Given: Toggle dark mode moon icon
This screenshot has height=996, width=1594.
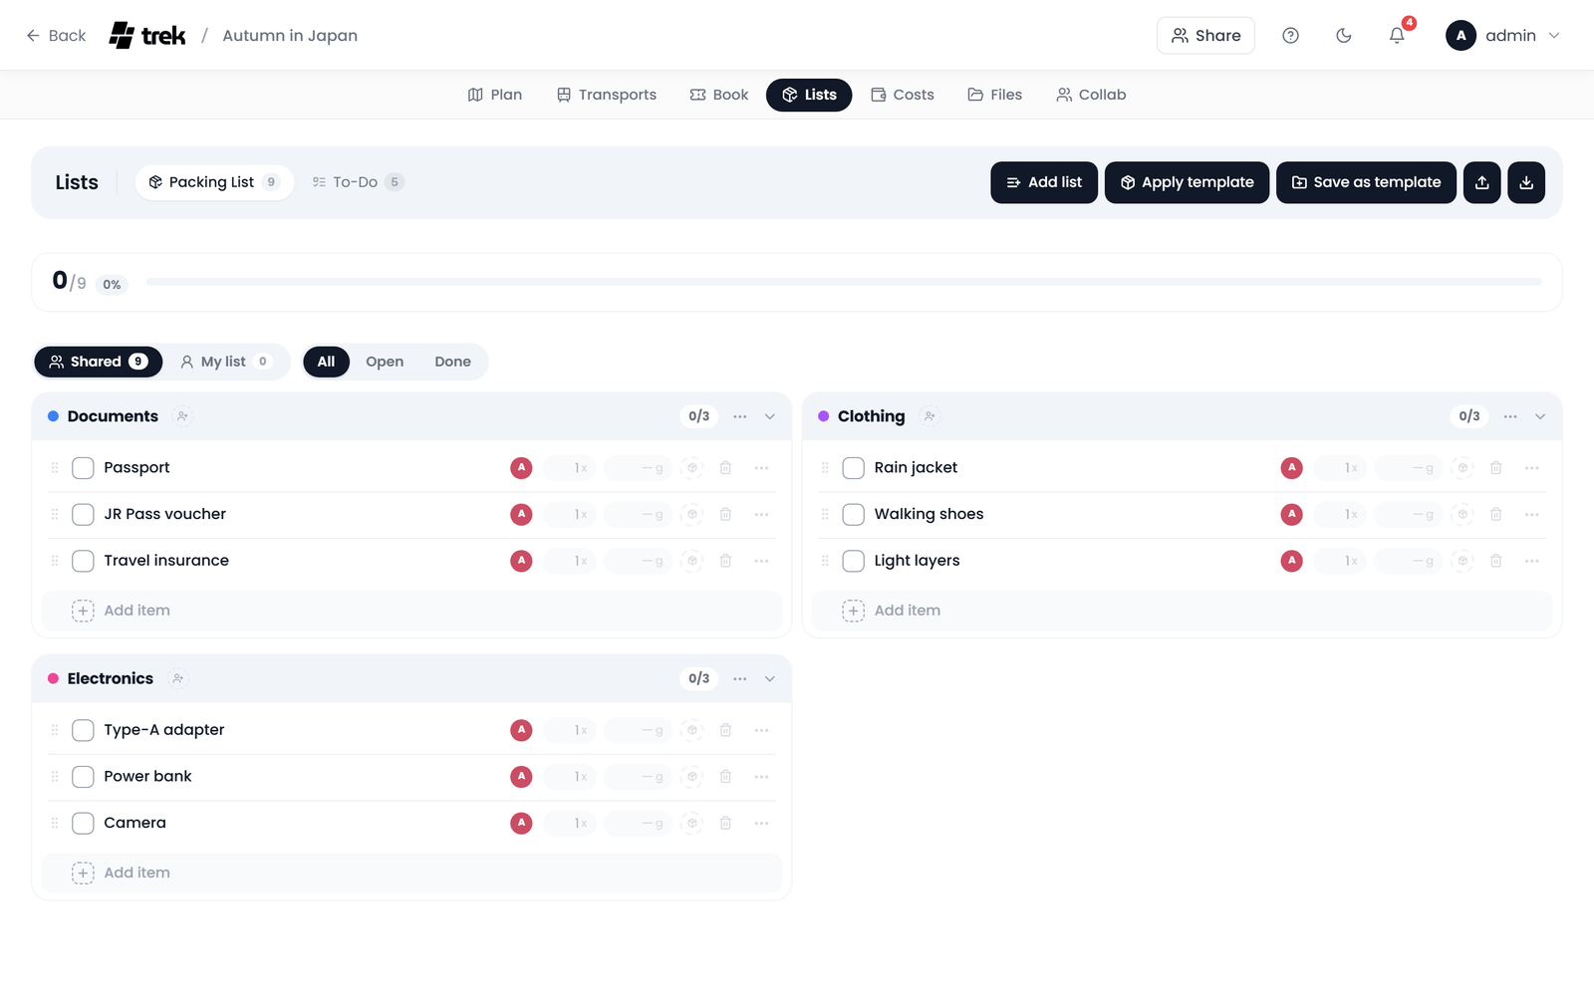Looking at the screenshot, I should click(x=1344, y=36).
